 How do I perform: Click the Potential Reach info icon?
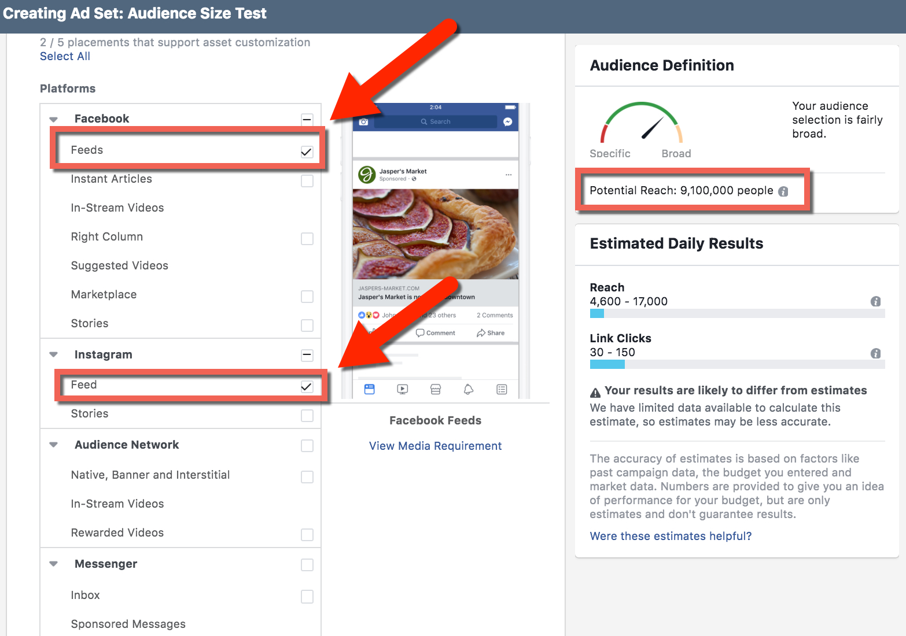tap(783, 191)
